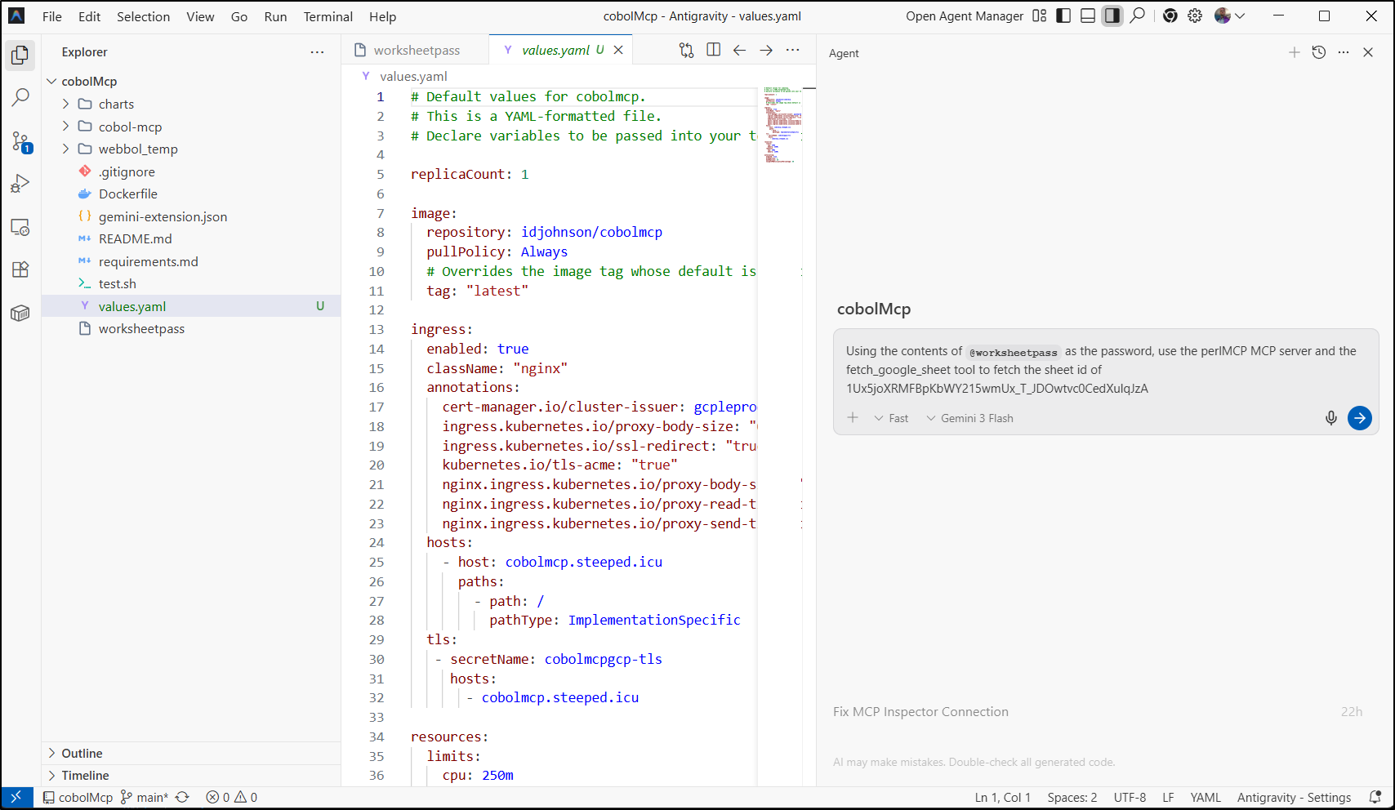Click Open Agent Manager
This screenshot has height=810, width=1395.
pyautogui.click(x=964, y=16)
